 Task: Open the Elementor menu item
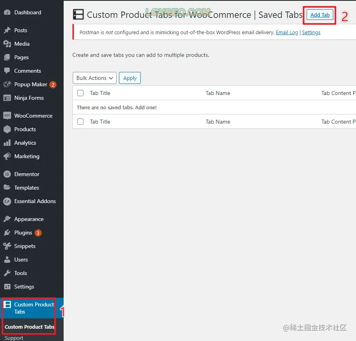pyautogui.click(x=27, y=174)
